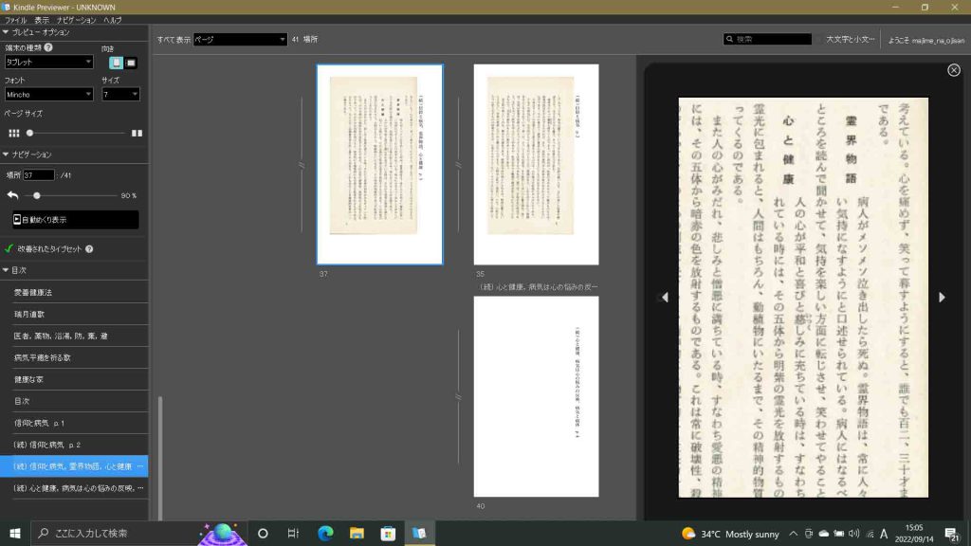Click Kindle Previewer taskbar icon

419,533
